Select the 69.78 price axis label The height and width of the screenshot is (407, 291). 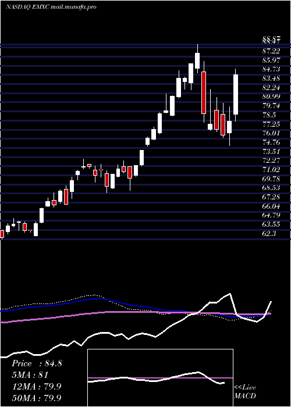pyautogui.click(x=271, y=178)
